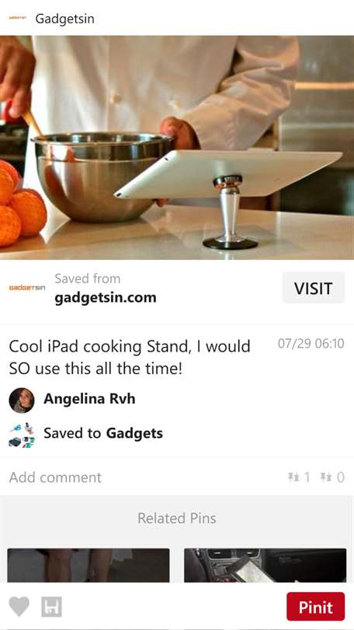The image size is (354, 630).
Task: Open the Angelina Rvh profile name
Action: [89, 399]
